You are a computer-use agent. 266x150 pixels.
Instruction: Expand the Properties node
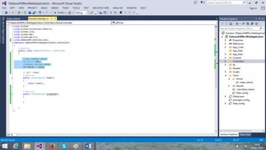[x=225, y=40]
